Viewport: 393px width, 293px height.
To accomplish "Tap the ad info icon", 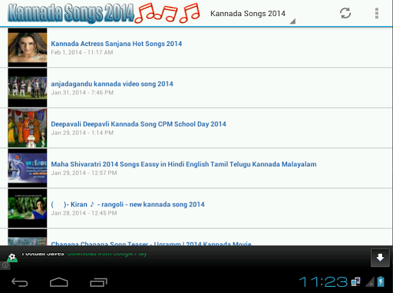I will [x=5, y=265].
